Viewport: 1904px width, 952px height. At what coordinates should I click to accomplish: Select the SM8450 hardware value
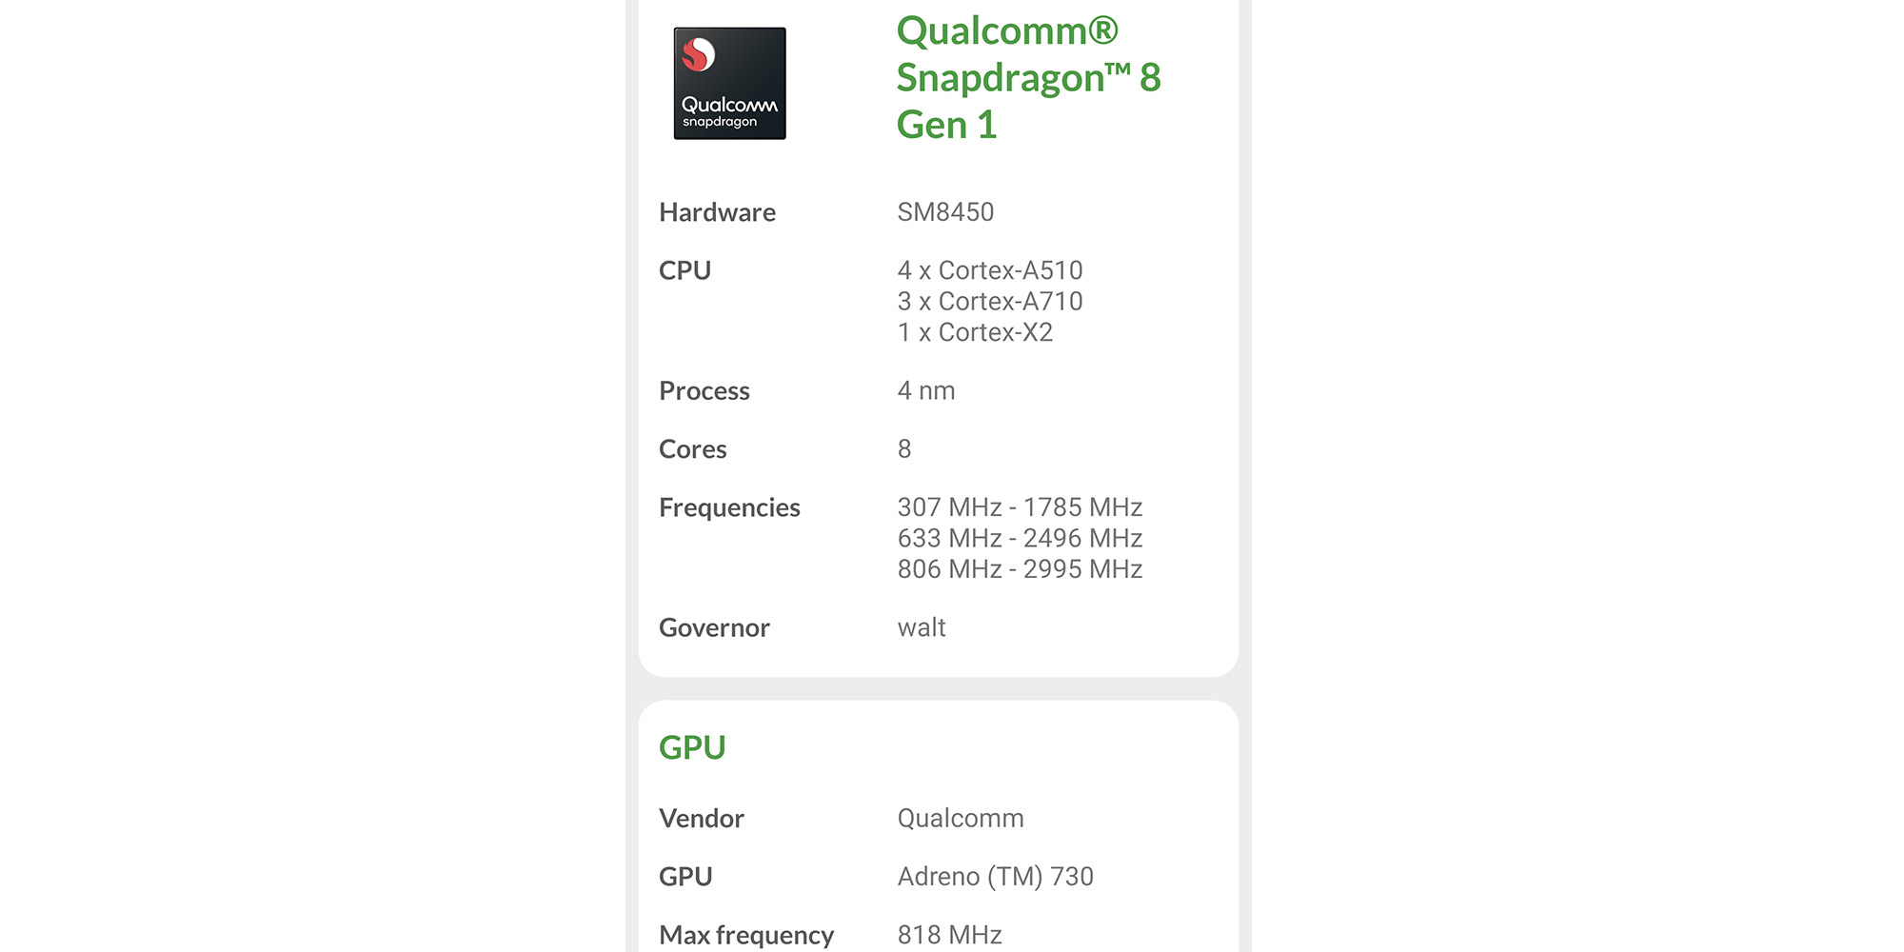(x=945, y=212)
